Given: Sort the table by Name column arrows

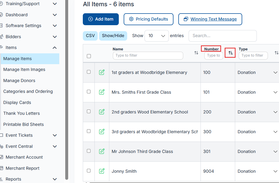Looking at the screenshot, I should [x=196, y=53].
